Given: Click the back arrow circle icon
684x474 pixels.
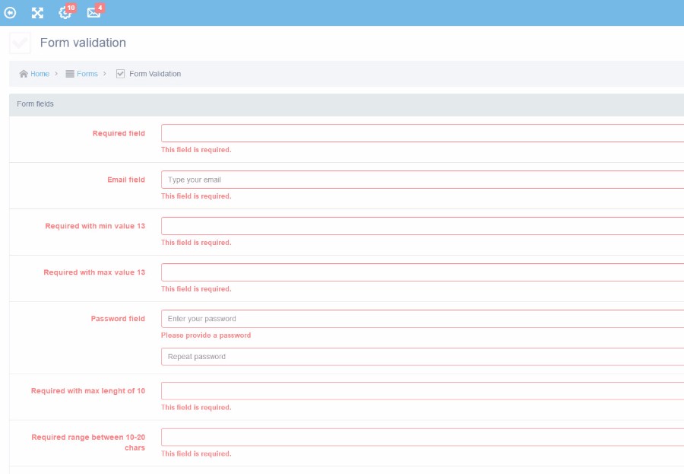Looking at the screenshot, I should (x=11, y=13).
